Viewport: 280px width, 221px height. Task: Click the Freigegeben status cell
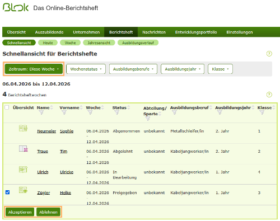[125, 192]
